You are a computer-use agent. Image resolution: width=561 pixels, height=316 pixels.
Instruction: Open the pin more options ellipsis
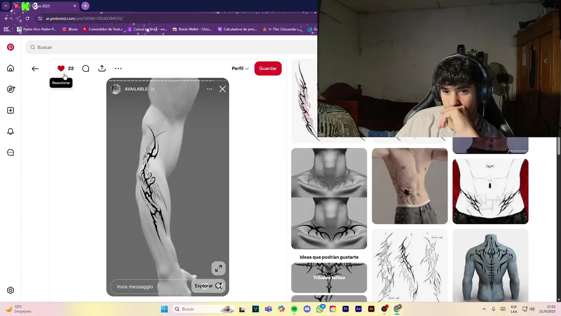tap(118, 68)
